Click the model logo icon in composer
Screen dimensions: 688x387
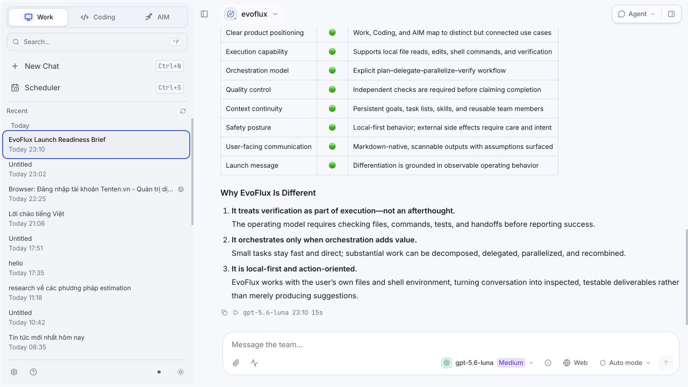point(447,363)
